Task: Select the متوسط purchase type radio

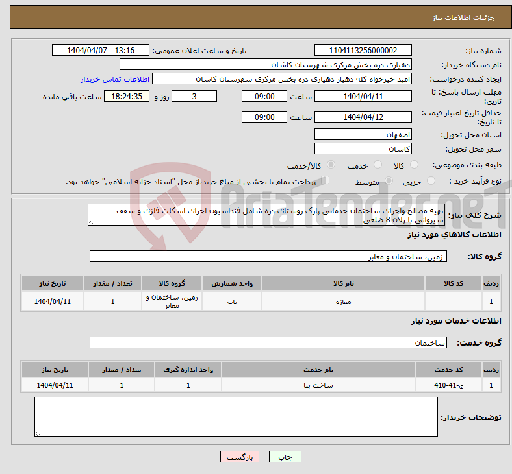Action: click(x=389, y=180)
